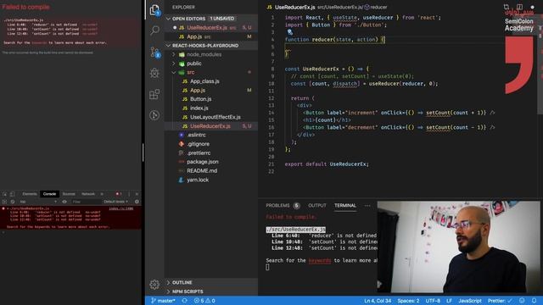Click the synchronize changes icon in status bar
The height and width of the screenshot is (305, 543).
[x=185, y=301]
